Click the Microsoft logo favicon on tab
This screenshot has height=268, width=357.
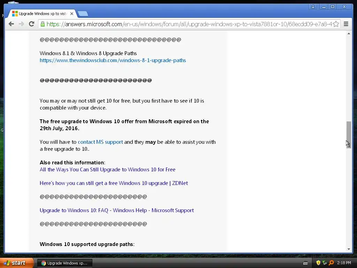[x=15, y=14]
